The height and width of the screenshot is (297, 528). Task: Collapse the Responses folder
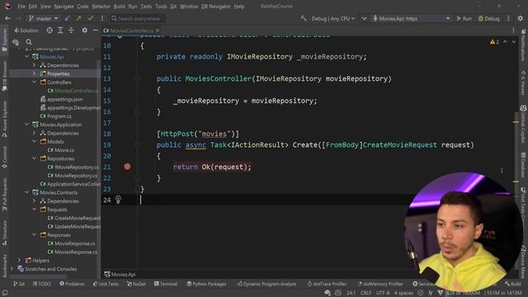point(35,234)
